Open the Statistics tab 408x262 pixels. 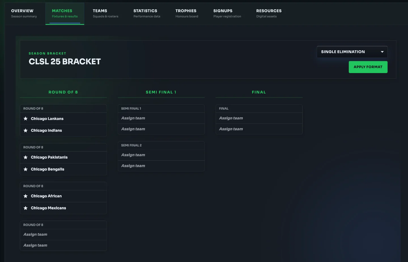147,14
